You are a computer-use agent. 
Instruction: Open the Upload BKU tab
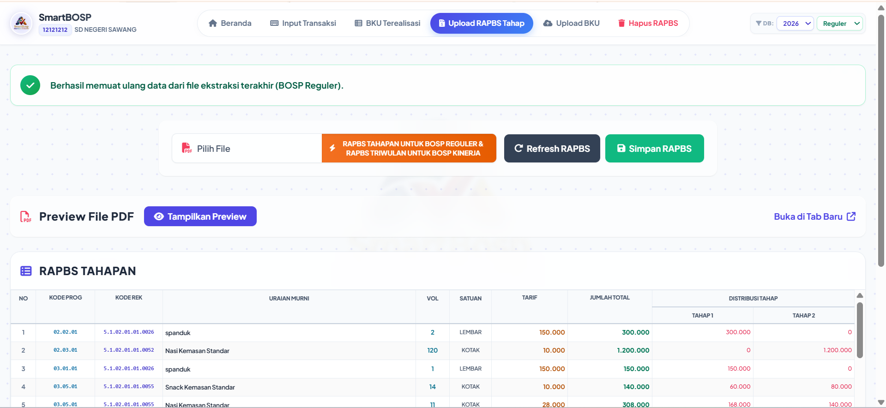coord(572,23)
